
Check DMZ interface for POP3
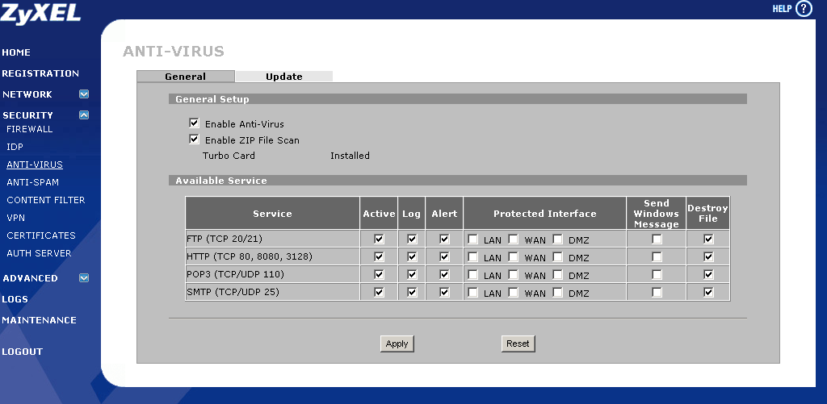(x=557, y=274)
